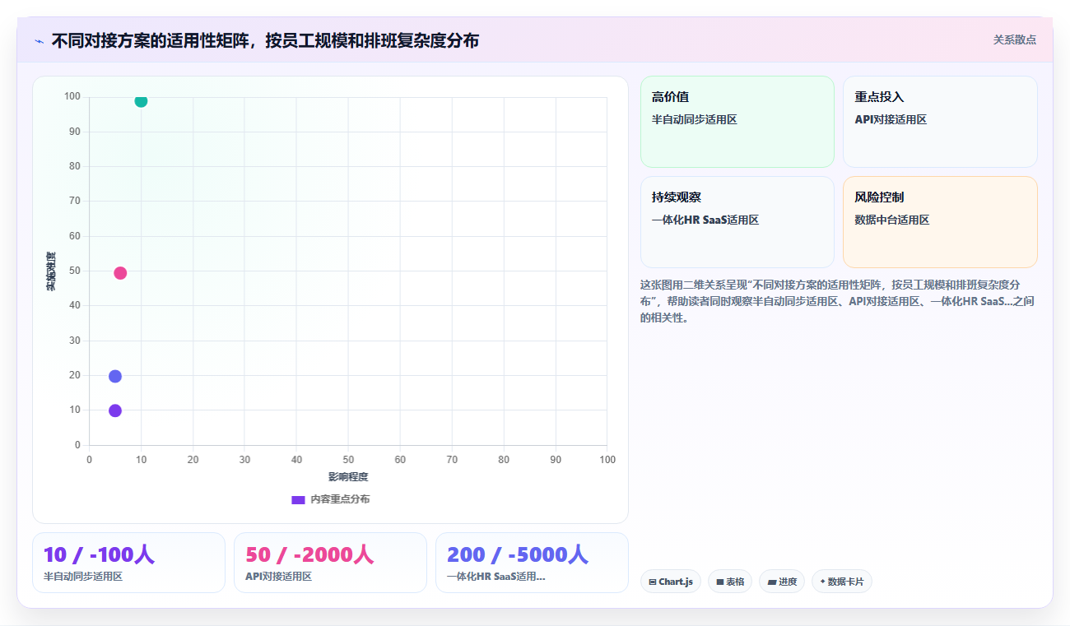Click the 实施难度 y-axis label

[51, 271]
